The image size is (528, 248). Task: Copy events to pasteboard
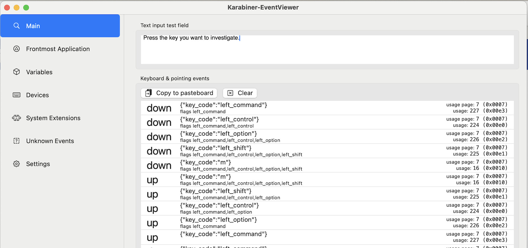(179, 93)
